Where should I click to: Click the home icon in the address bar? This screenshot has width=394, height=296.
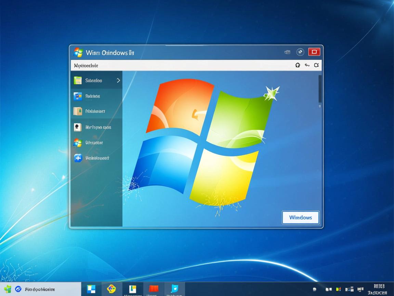[298, 65]
